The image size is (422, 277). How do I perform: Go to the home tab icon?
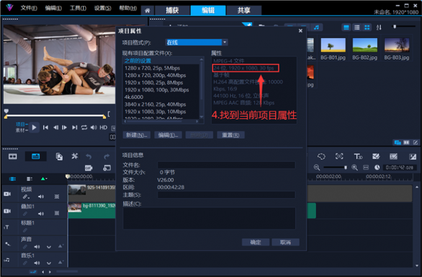pos(147,11)
